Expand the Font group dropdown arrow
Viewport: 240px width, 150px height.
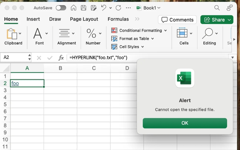[x=46, y=33]
